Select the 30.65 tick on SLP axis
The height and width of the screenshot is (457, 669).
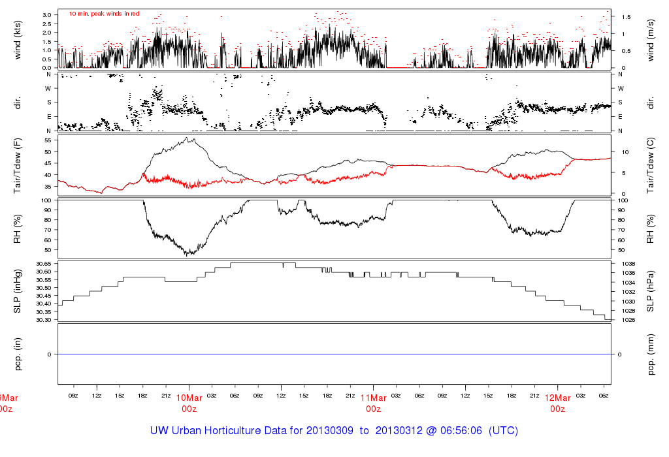point(43,263)
